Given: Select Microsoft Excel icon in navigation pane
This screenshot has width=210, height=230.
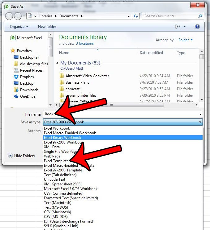Looking at the screenshot, I should 13,38.
